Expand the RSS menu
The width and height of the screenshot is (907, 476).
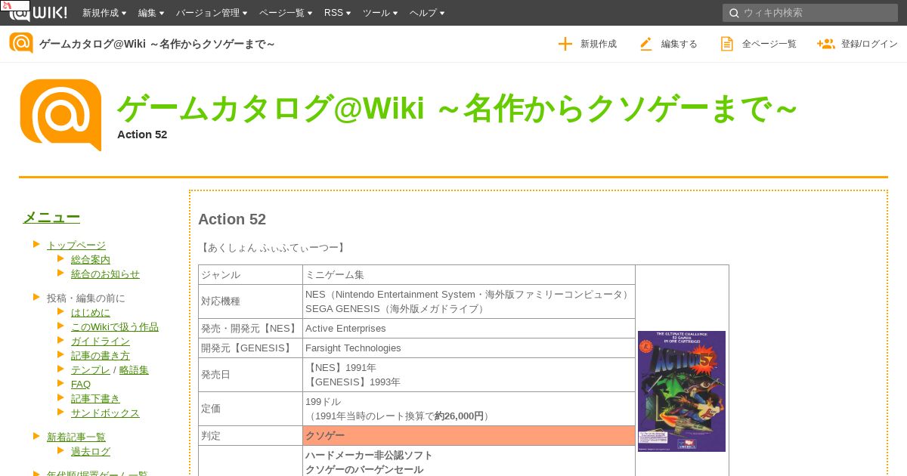pos(338,13)
